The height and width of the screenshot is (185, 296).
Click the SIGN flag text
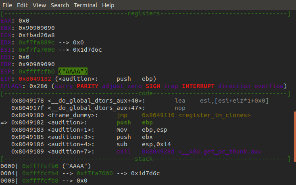click(x=153, y=86)
